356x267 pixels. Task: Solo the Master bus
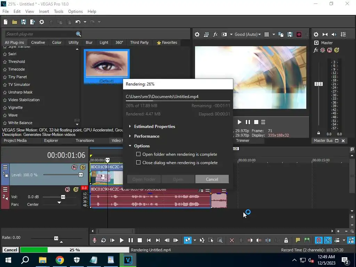(337, 50)
